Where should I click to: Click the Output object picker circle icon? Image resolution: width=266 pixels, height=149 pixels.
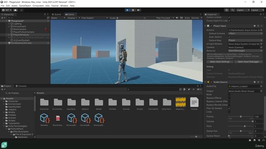tap(261, 91)
